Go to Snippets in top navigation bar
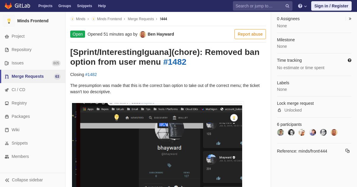 (84, 6)
